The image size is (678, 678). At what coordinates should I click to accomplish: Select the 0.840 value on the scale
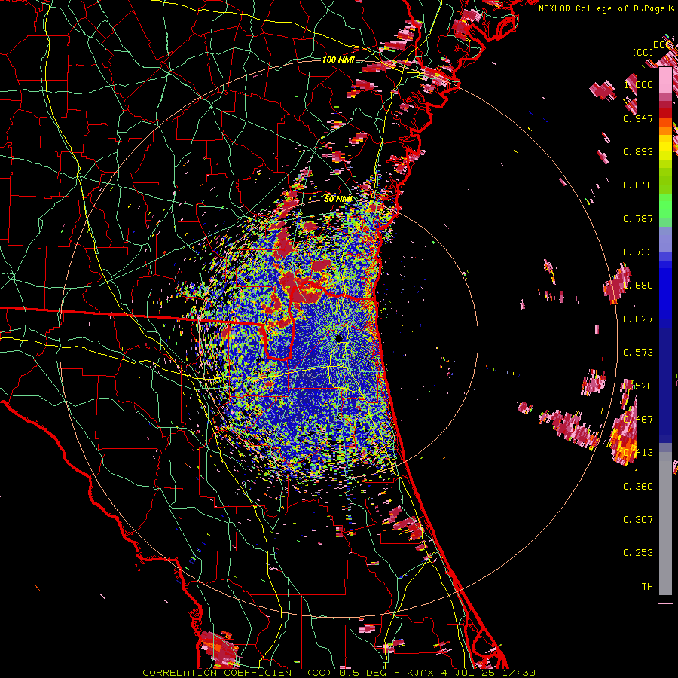[638, 185]
